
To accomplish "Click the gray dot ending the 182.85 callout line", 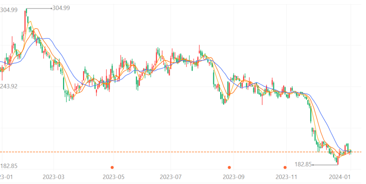I will (x=313, y=165).
